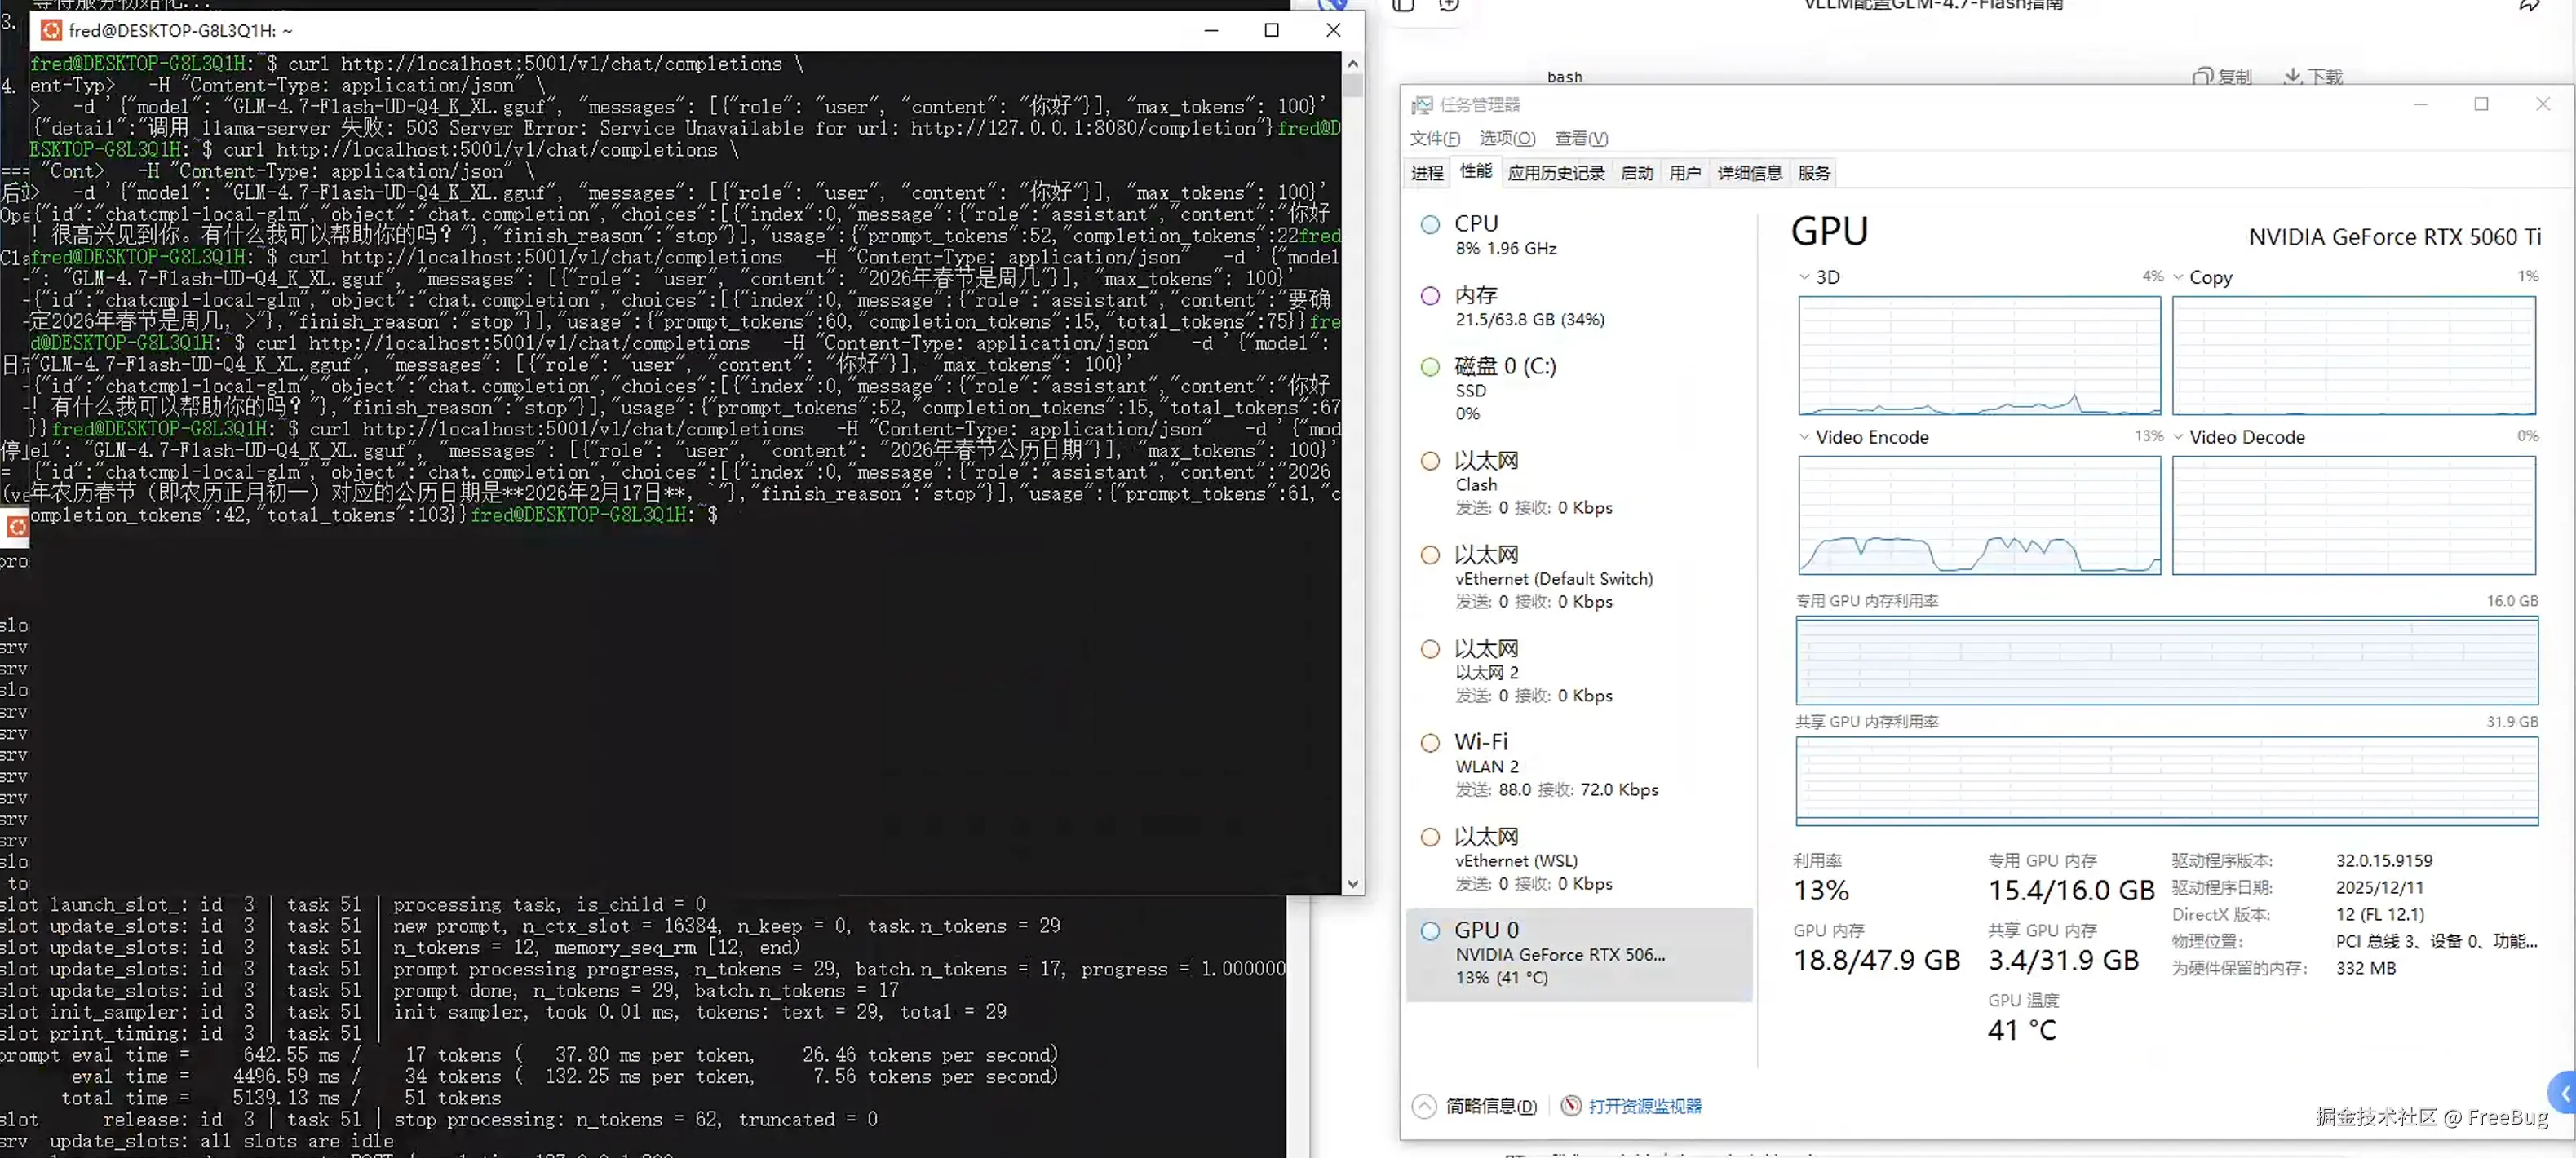Click the Ubuntu terminal icon in title bar

[51, 30]
